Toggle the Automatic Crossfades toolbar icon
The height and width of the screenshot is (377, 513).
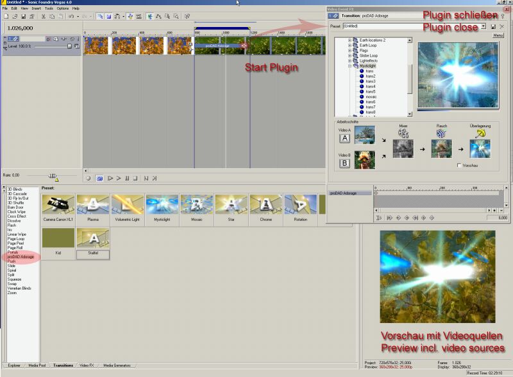[x=108, y=16]
